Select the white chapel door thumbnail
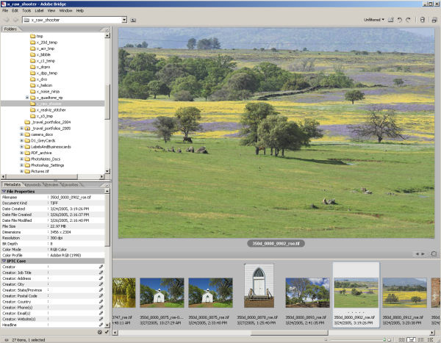 pyautogui.click(x=259, y=286)
